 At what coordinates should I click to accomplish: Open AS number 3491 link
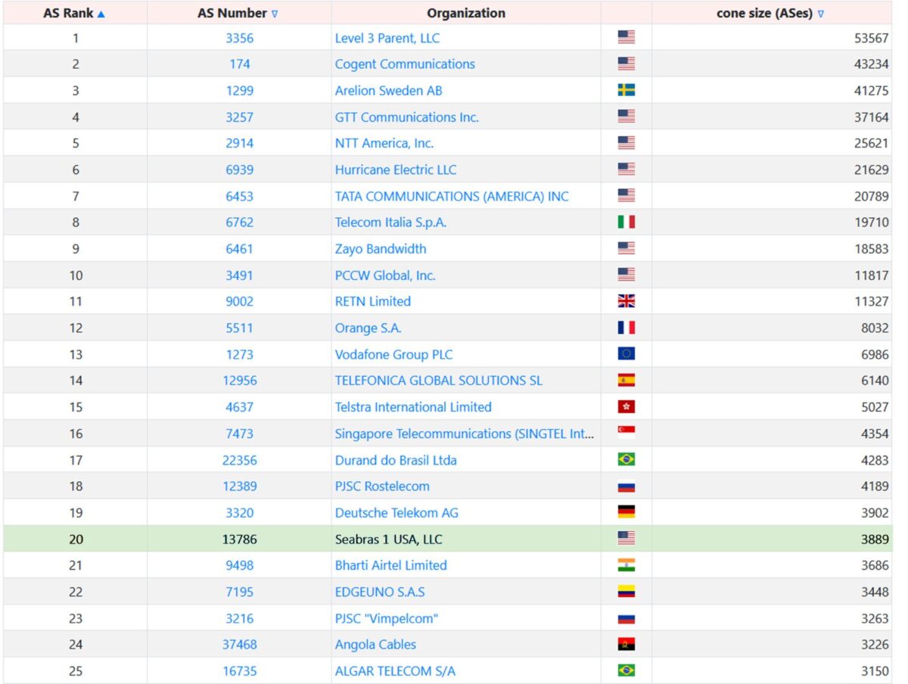(239, 275)
